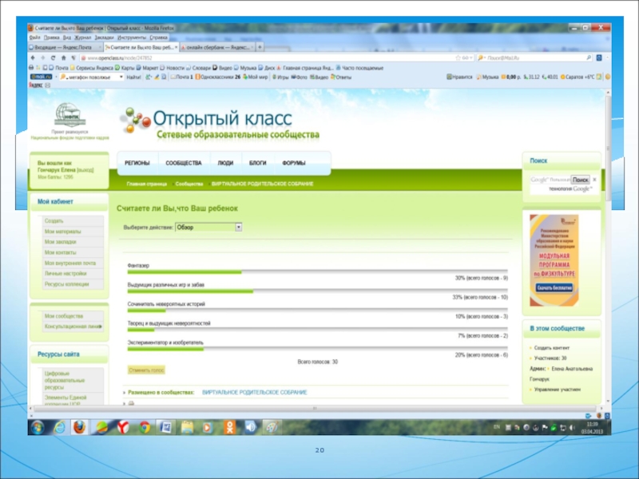This screenshot has height=479, width=639.
Task: Click the openclass.ru address bar
Action: click(269, 57)
